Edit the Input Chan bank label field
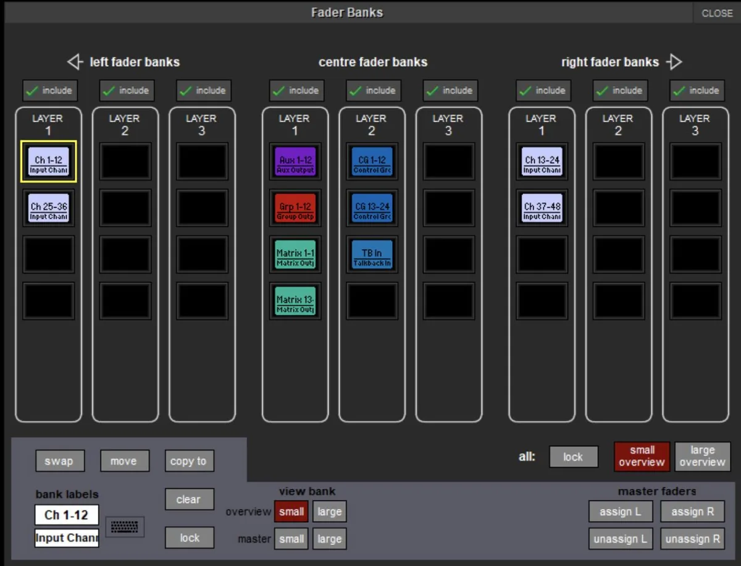 pos(67,538)
